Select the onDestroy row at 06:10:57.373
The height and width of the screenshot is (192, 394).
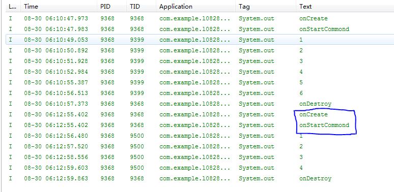[x=200, y=104]
